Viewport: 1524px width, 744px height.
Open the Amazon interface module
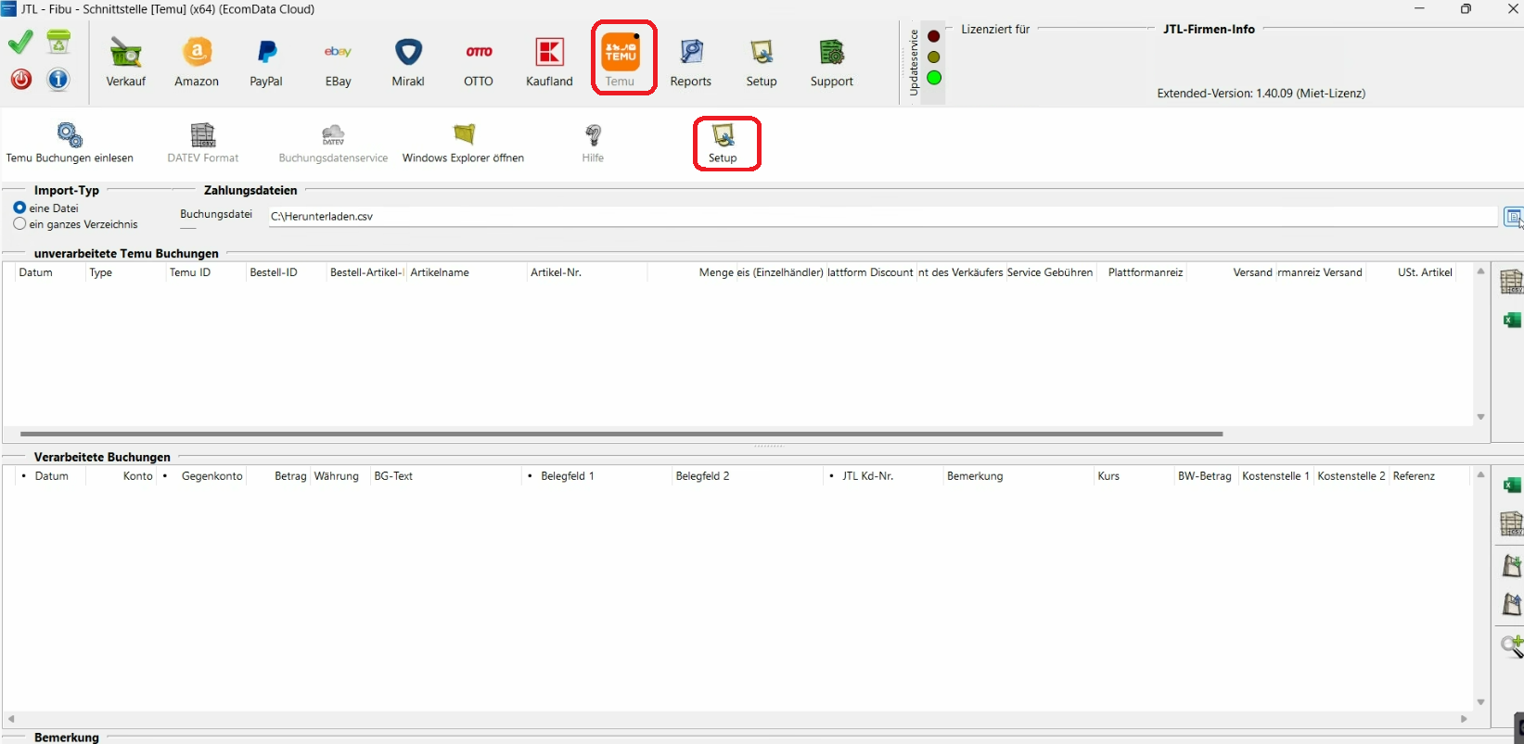click(x=197, y=61)
